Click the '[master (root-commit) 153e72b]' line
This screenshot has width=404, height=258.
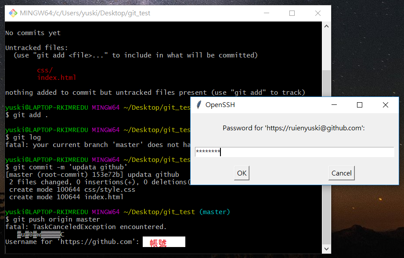click(92, 175)
